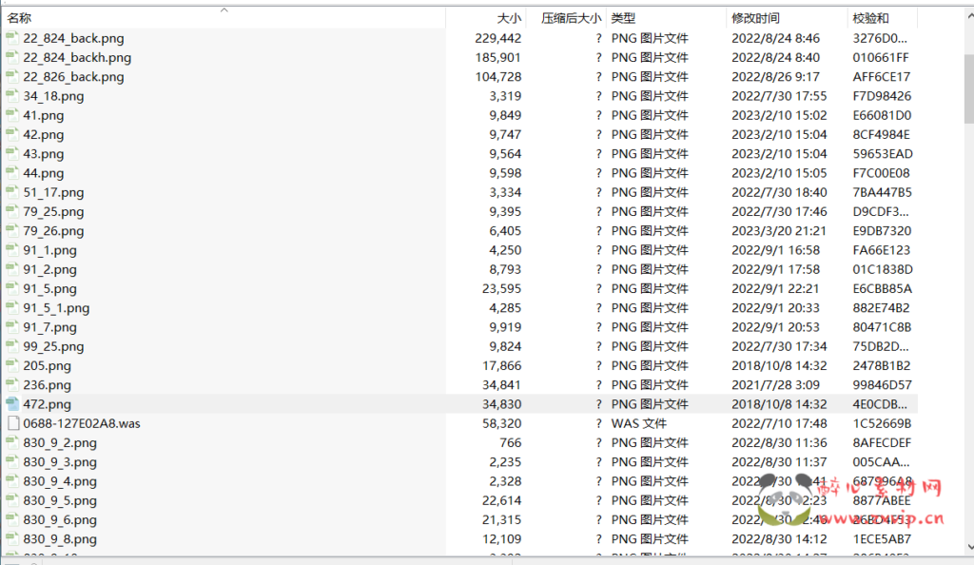Click the icon next to 34_18.png
974x565 pixels.
[12, 96]
